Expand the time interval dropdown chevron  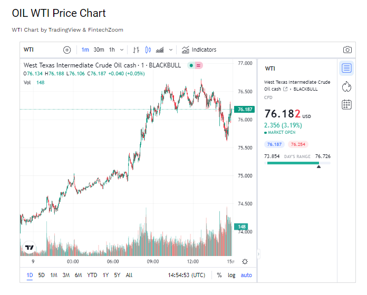[x=122, y=50]
